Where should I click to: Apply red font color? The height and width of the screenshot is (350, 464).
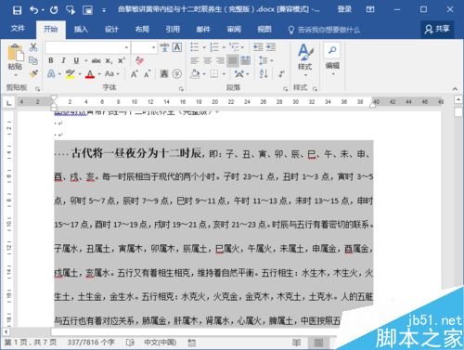click(90, 73)
